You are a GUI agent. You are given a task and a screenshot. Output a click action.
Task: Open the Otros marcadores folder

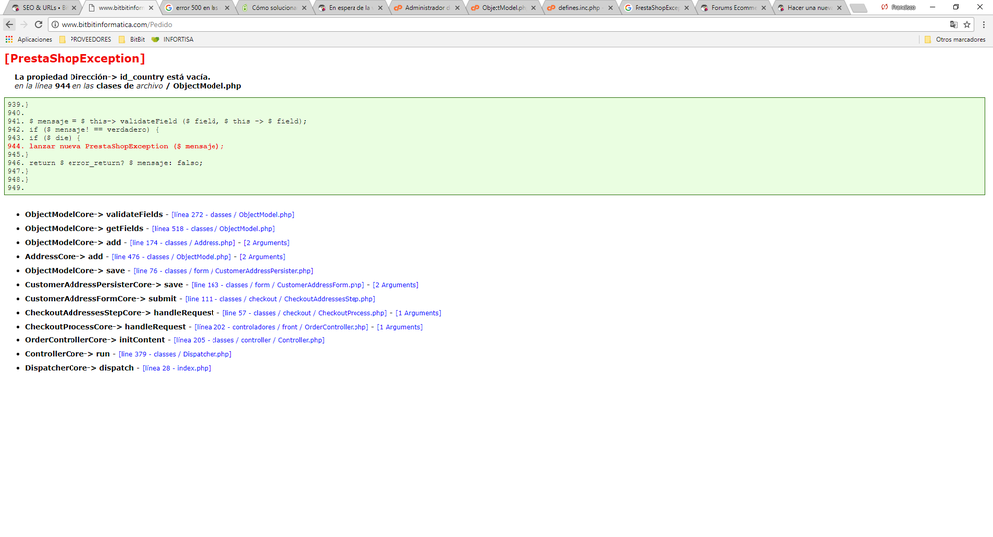point(954,40)
